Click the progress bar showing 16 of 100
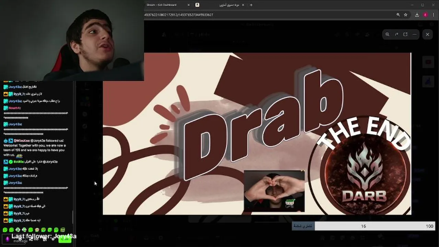This screenshot has width=439, height=247. click(x=364, y=226)
